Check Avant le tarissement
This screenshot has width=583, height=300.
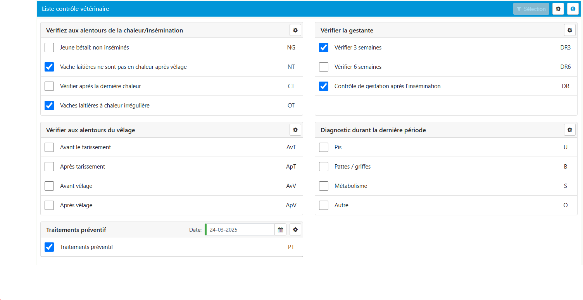tap(49, 147)
